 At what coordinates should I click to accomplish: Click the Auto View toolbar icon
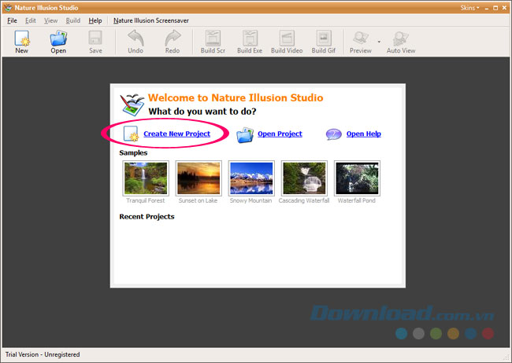point(401,38)
